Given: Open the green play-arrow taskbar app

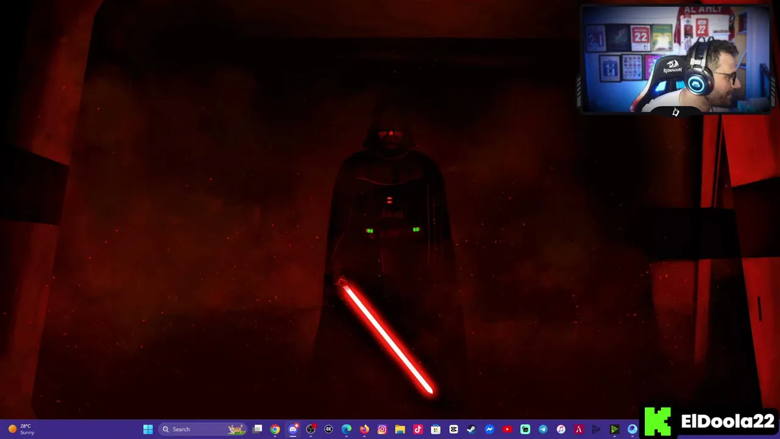Looking at the screenshot, I should [x=614, y=429].
